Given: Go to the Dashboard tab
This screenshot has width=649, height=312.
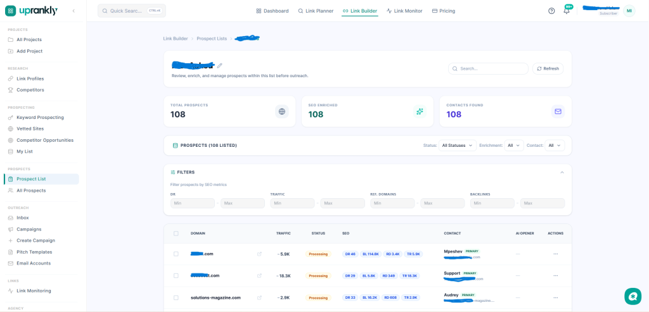Looking at the screenshot, I should 273,11.
